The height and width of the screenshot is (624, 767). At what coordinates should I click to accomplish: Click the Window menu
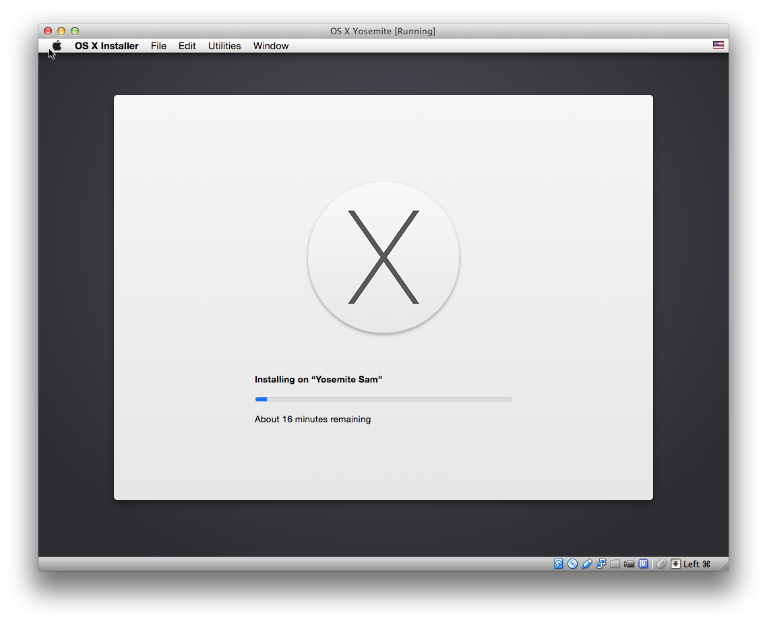pyautogui.click(x=271, y=46)
